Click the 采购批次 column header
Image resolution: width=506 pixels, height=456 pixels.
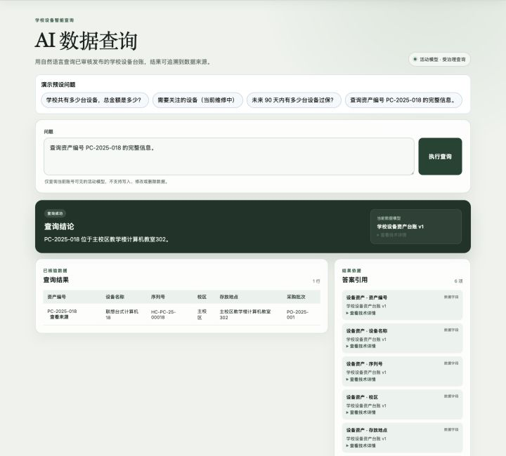click(297, 297)
